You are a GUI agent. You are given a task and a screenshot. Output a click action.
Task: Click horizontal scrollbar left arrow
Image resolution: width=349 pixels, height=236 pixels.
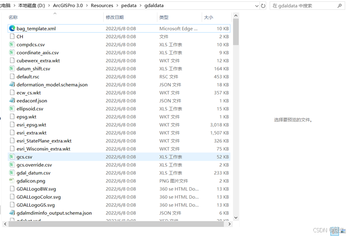[x=5, y=224]
